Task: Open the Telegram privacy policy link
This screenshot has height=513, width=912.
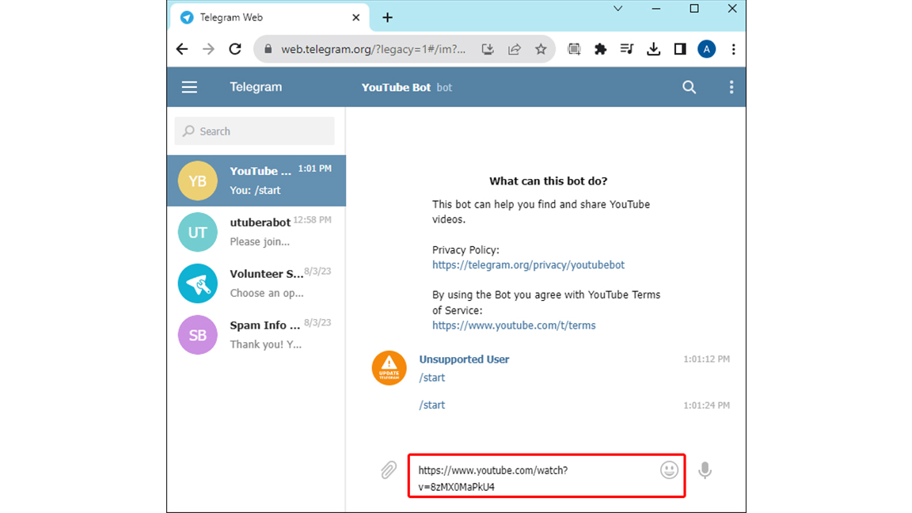Action: 528,265
